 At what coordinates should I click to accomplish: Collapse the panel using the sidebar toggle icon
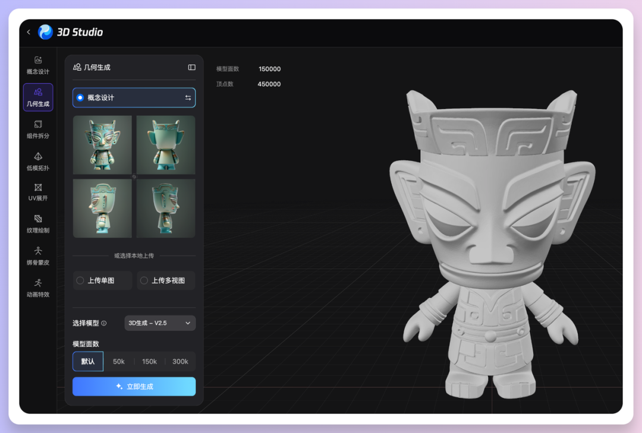[191, 68]
